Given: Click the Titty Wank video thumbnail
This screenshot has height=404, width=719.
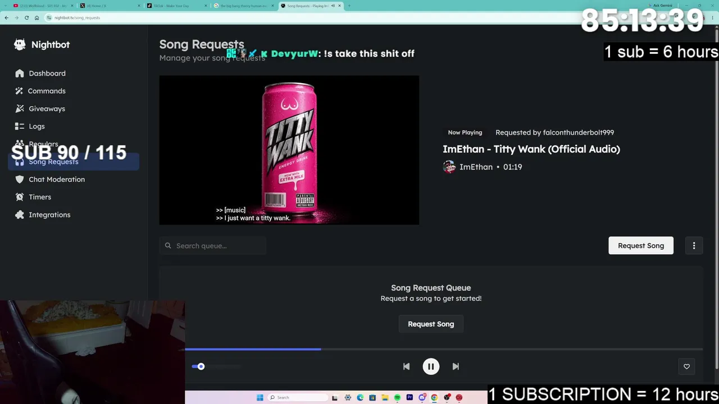Looking at the screenshot, I should [289, 150].
